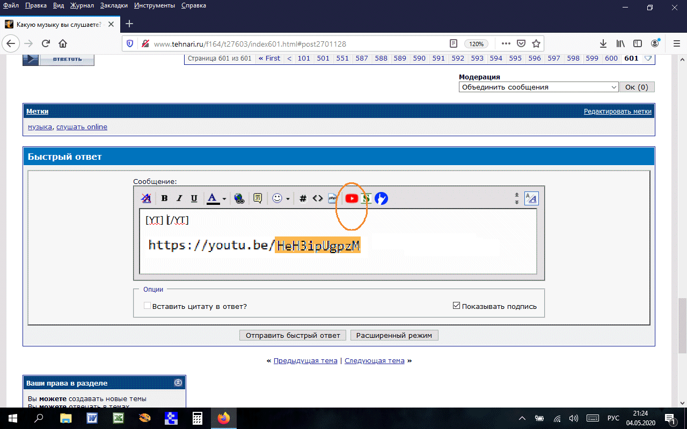Screen dimensions: 687x429
Task: Bookmark this page with the star icon
Action: [x=536, y=43]
